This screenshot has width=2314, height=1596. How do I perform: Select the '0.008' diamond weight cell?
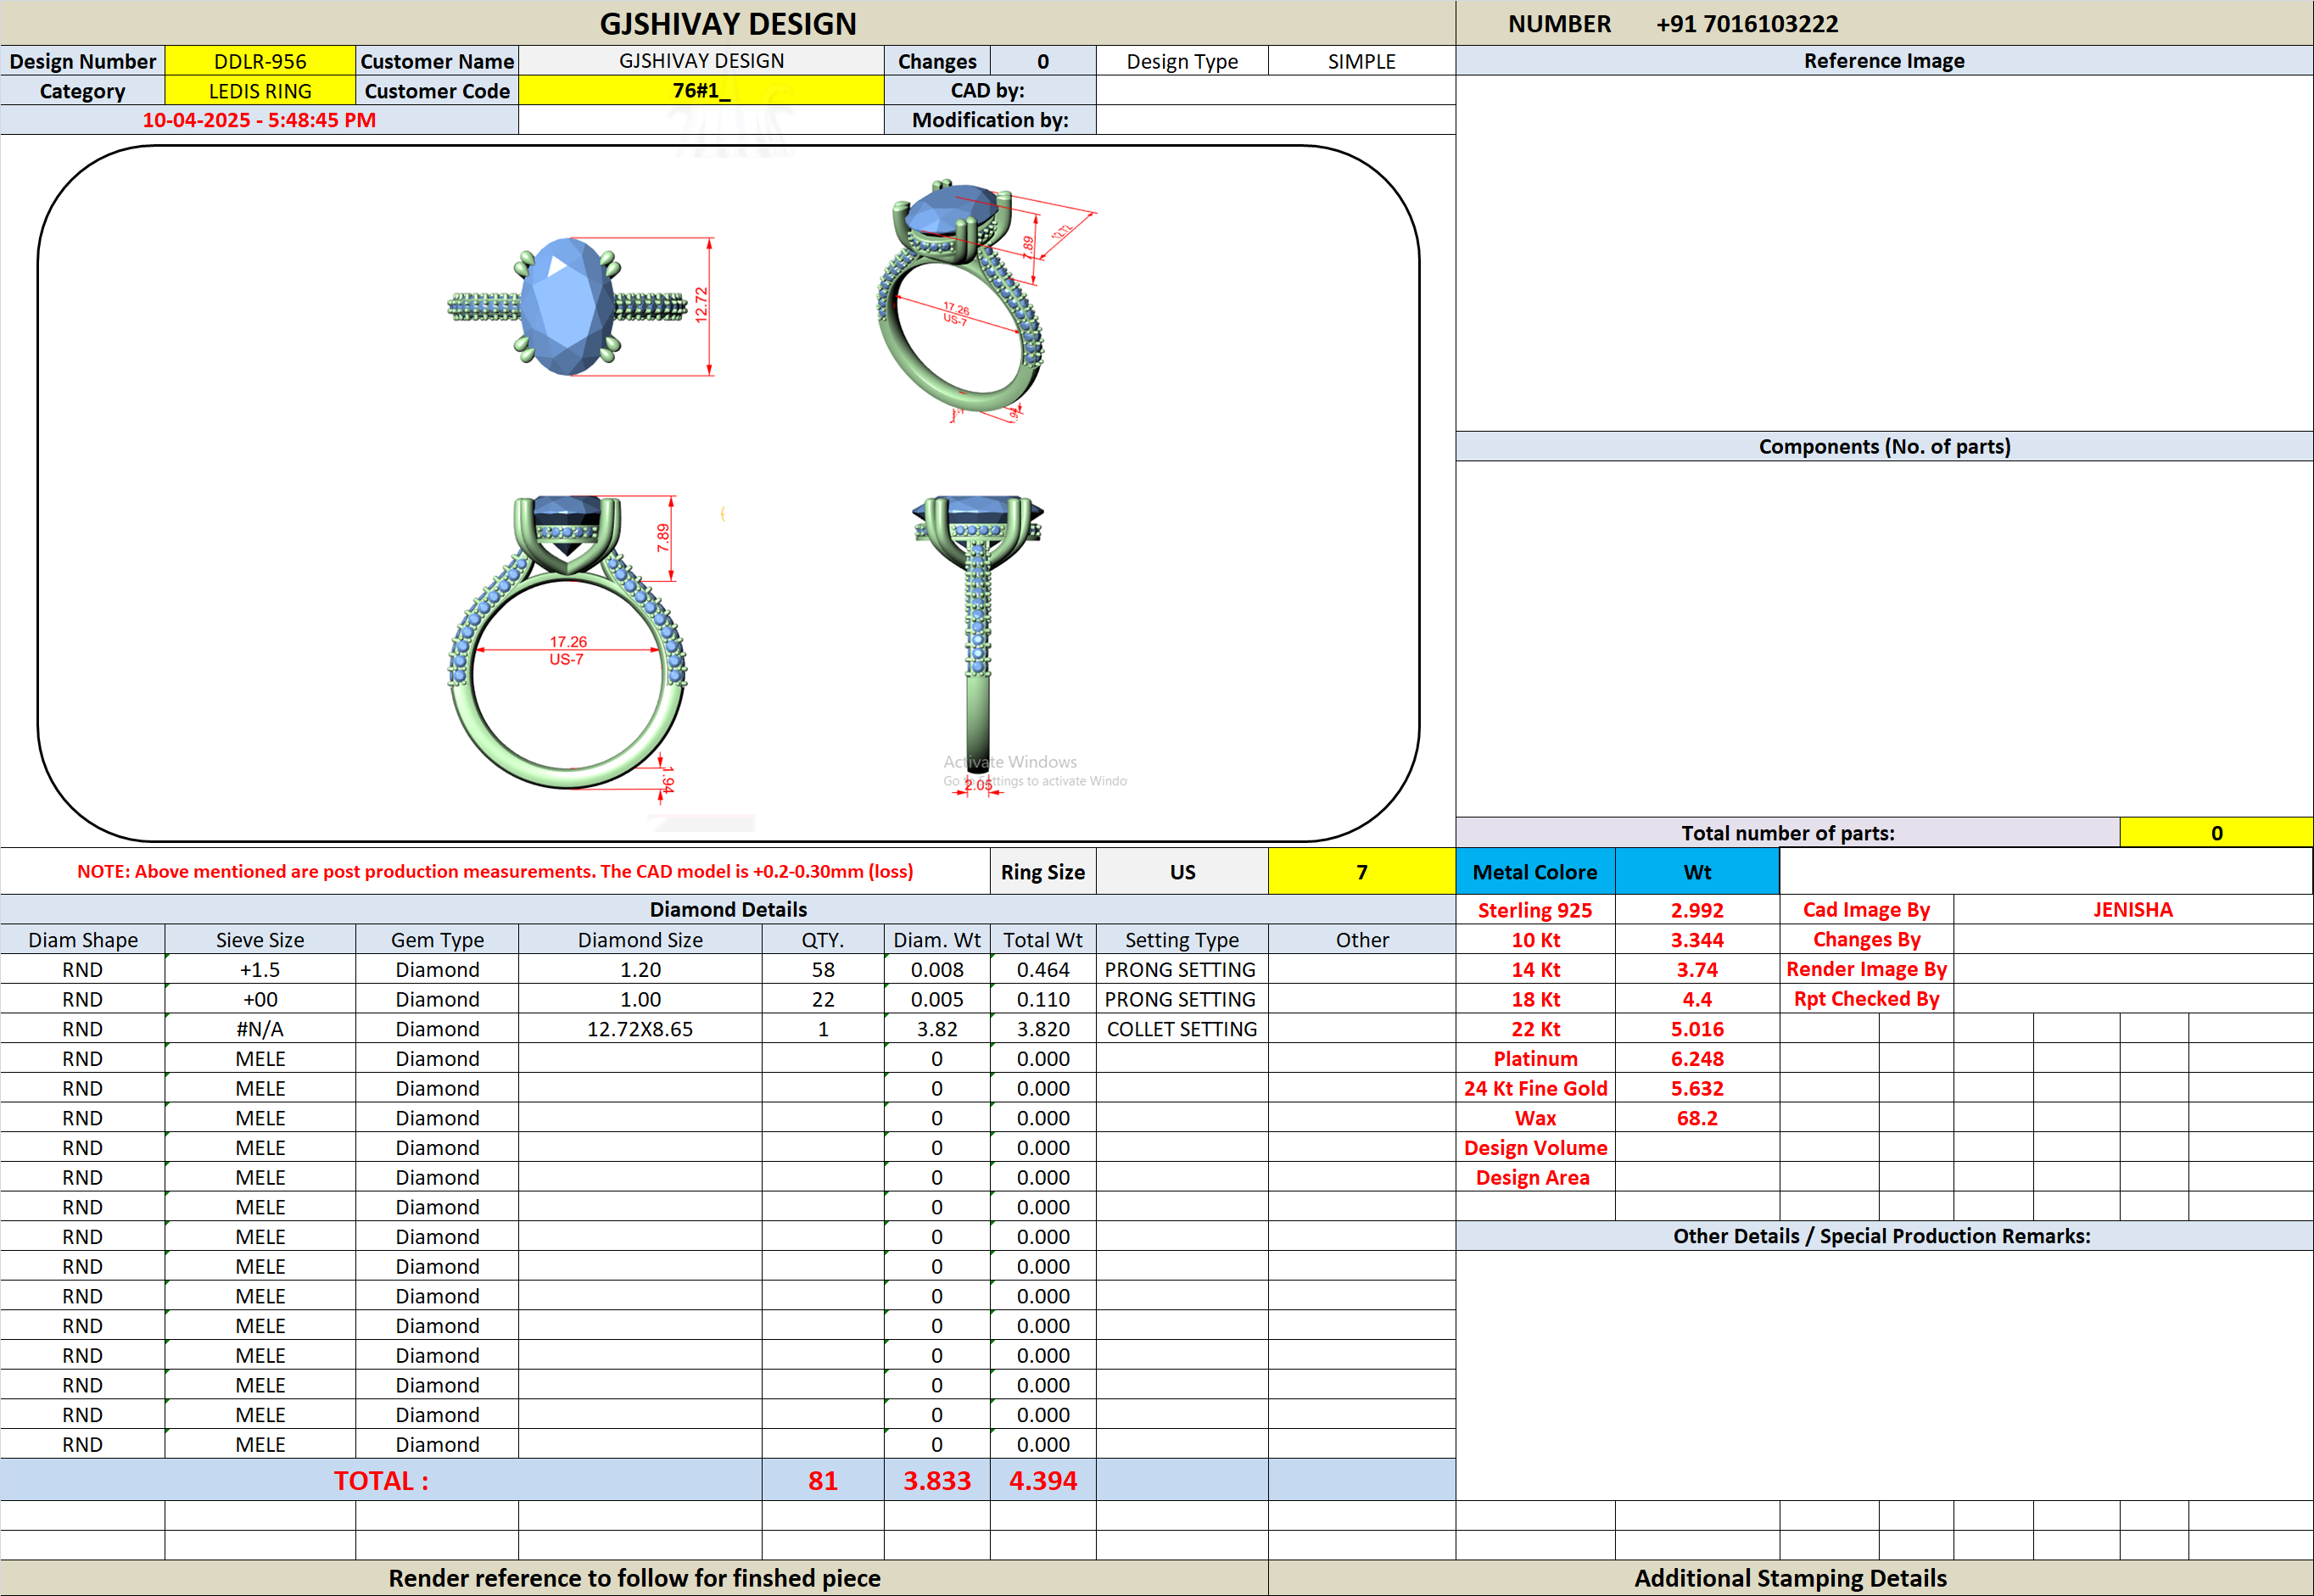pos(937,970)
